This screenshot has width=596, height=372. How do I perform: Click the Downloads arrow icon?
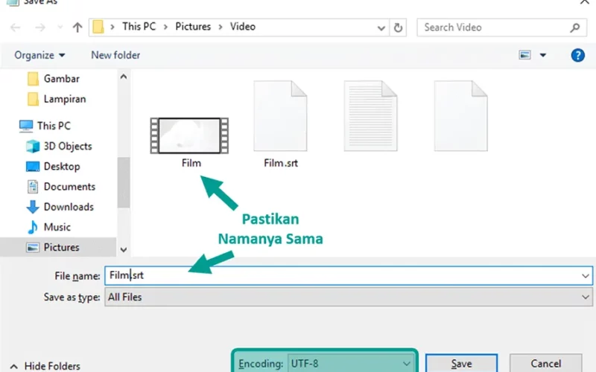pos(33,207)
